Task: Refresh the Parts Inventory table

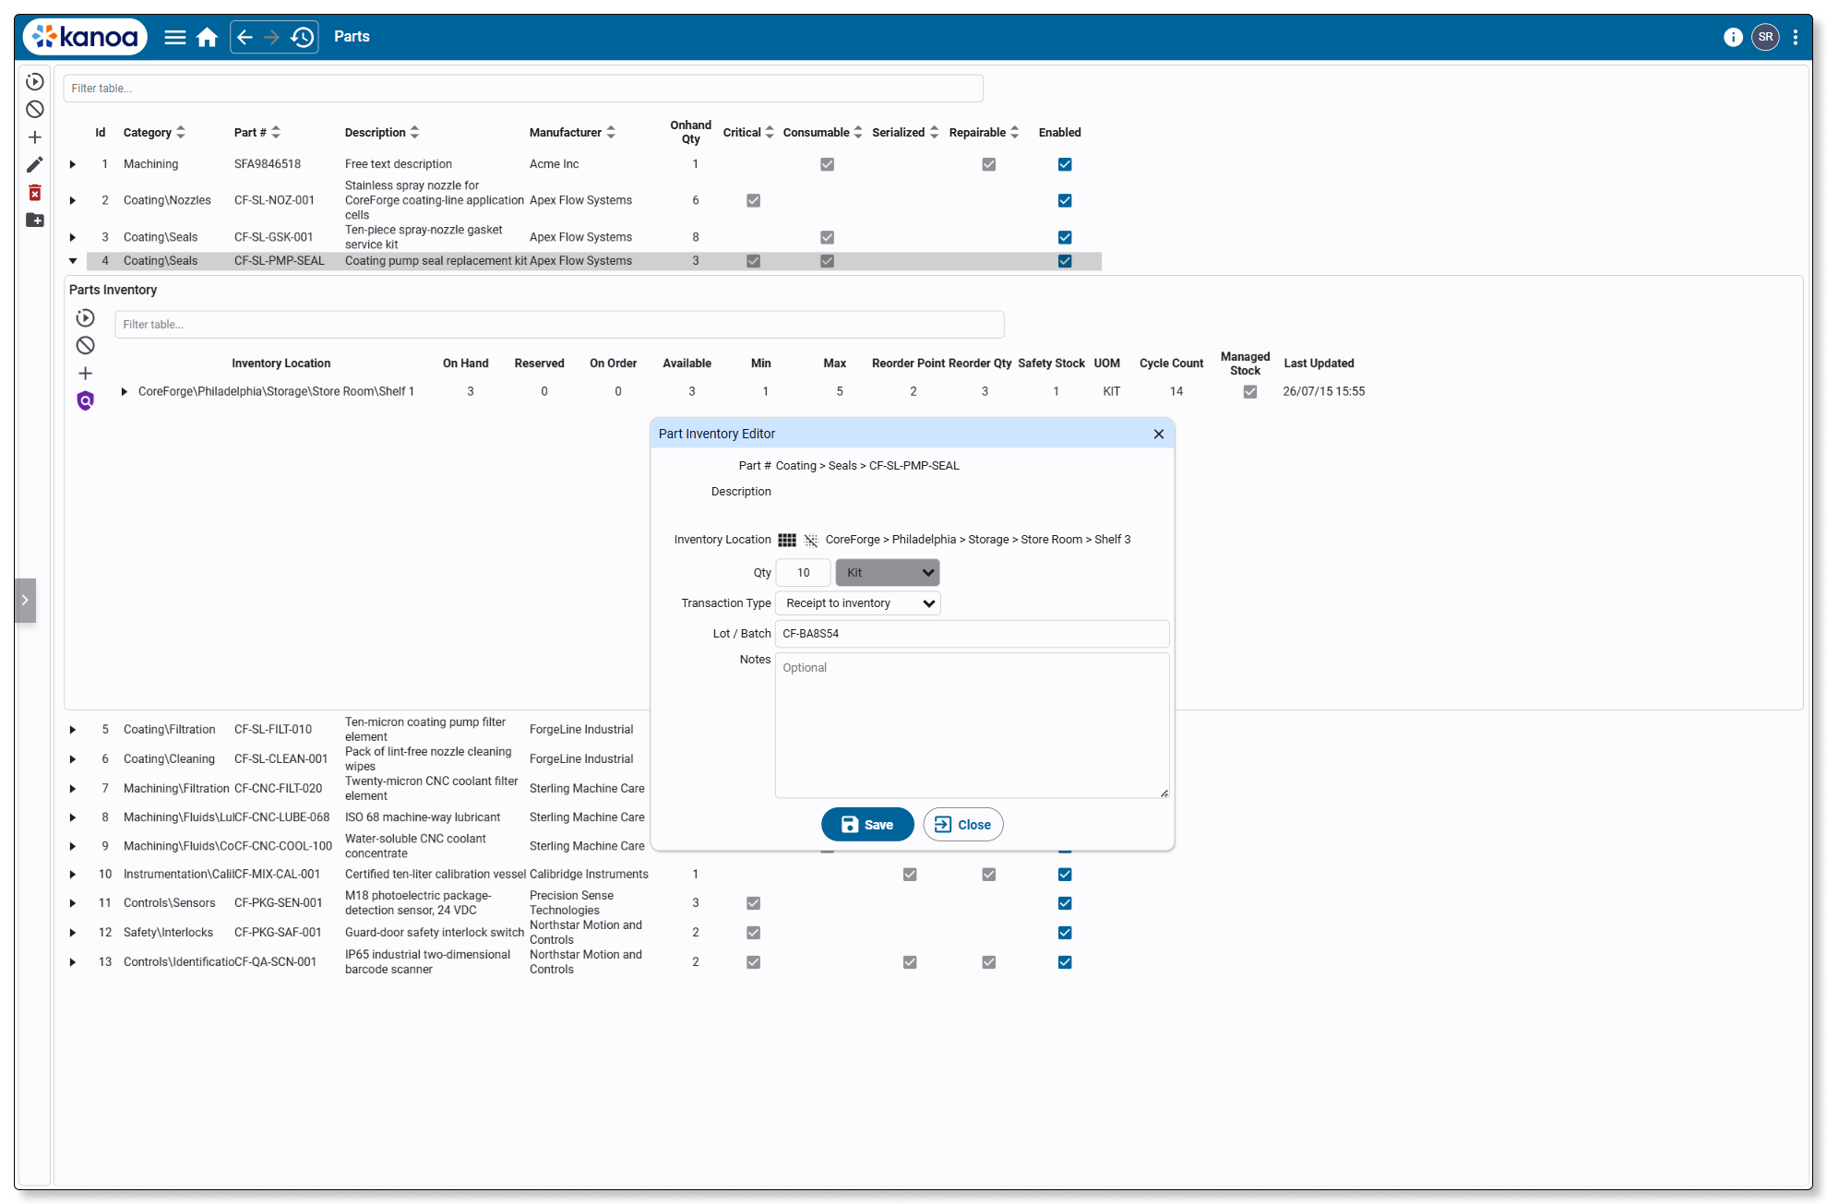Action: point(85,317)
